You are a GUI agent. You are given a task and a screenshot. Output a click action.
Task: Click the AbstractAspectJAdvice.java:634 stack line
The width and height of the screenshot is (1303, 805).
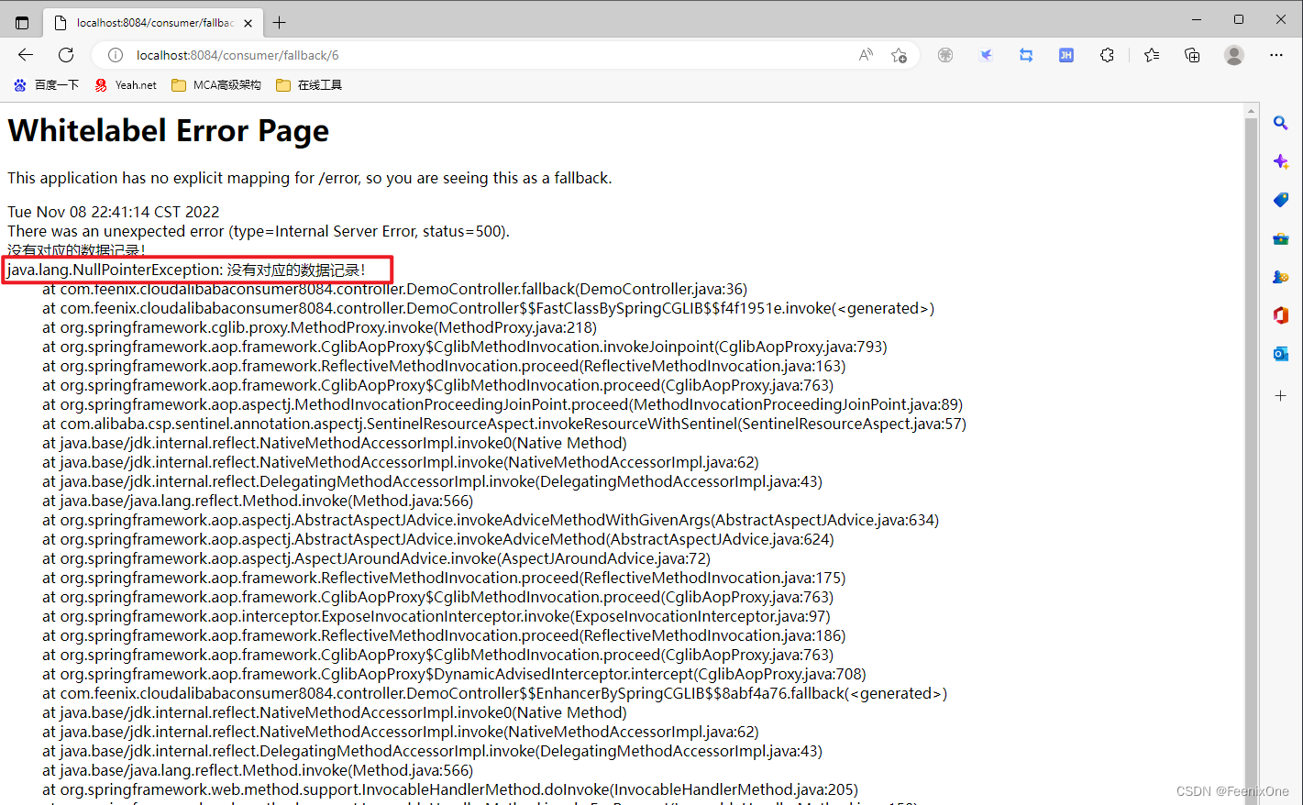point(491,520)
